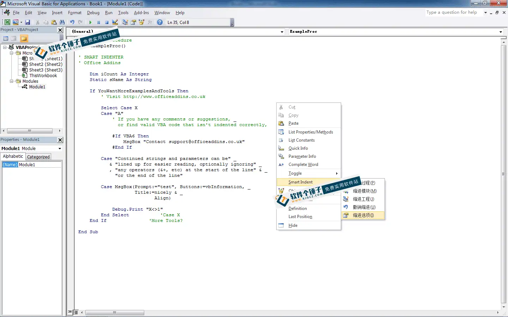Collapse the Modules folder node
This screenshot has width=508, height=317.
(12, 81)
